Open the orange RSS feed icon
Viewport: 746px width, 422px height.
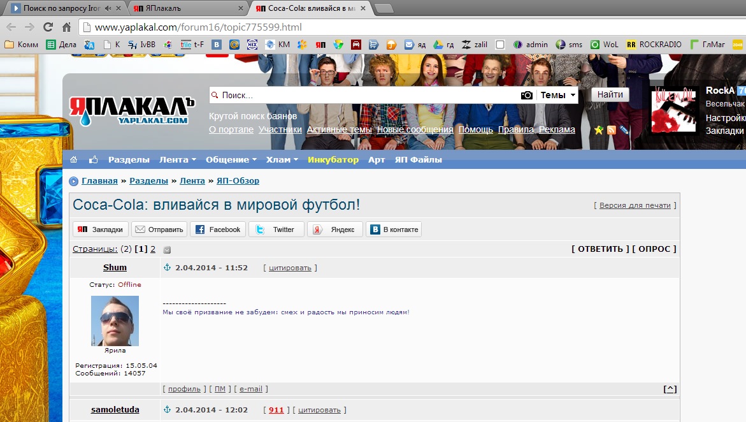click(612, 129)
